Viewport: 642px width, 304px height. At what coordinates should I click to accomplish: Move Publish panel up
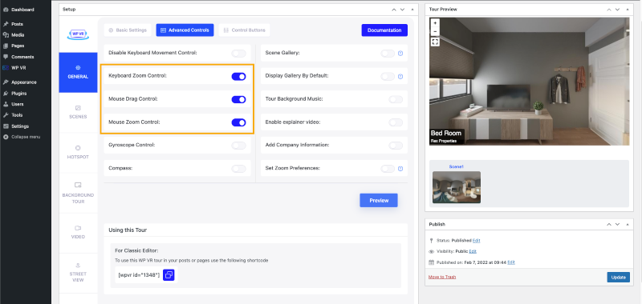pyautogui.click(x=609, y=224)
